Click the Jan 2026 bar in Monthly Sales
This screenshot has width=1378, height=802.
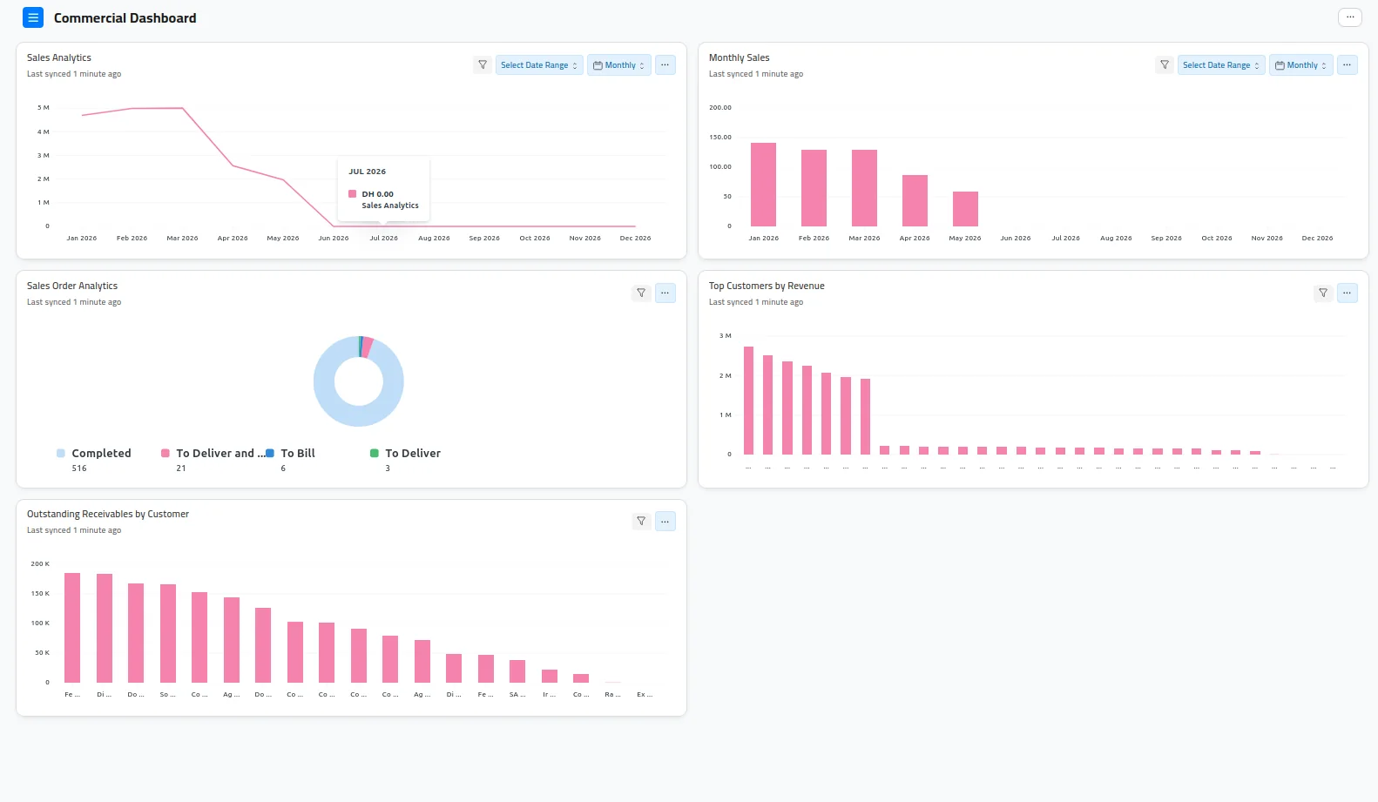[x=763, y=185]
